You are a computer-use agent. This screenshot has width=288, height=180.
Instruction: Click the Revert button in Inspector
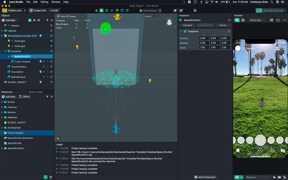[x=223, y=25]
